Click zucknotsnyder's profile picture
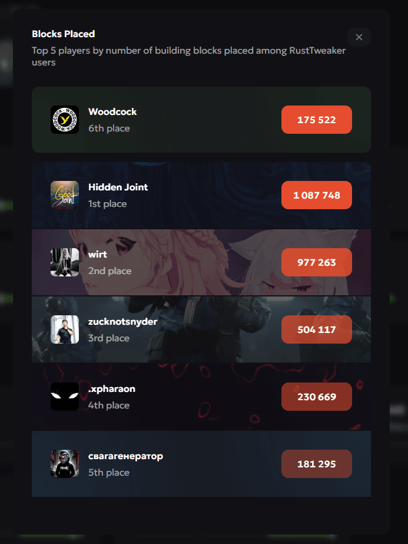408x544 pixels. (x=65, y=329)
